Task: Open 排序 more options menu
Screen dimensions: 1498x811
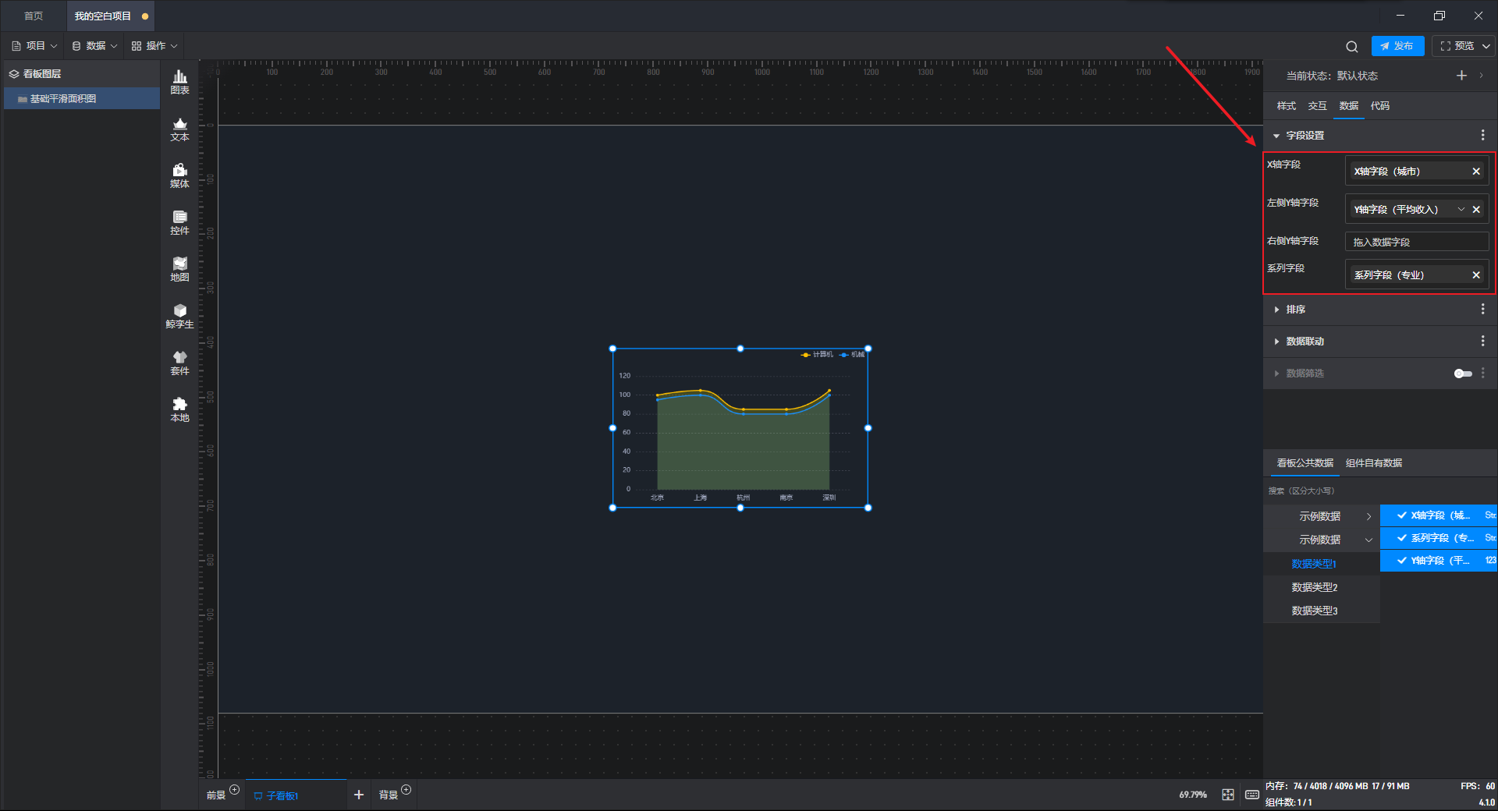Action: click(x=1482, y=310)
